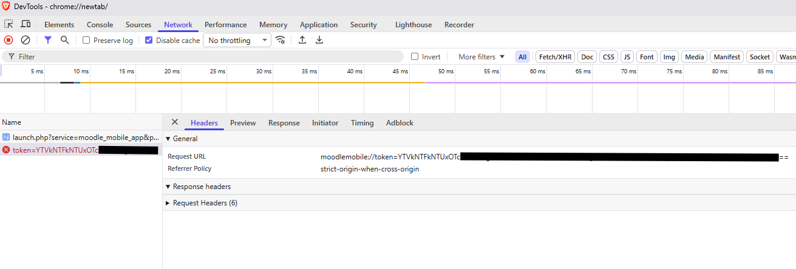Import HAR file with upload icon
This screenshot has height=269, width=796.
tap(302, 40)
